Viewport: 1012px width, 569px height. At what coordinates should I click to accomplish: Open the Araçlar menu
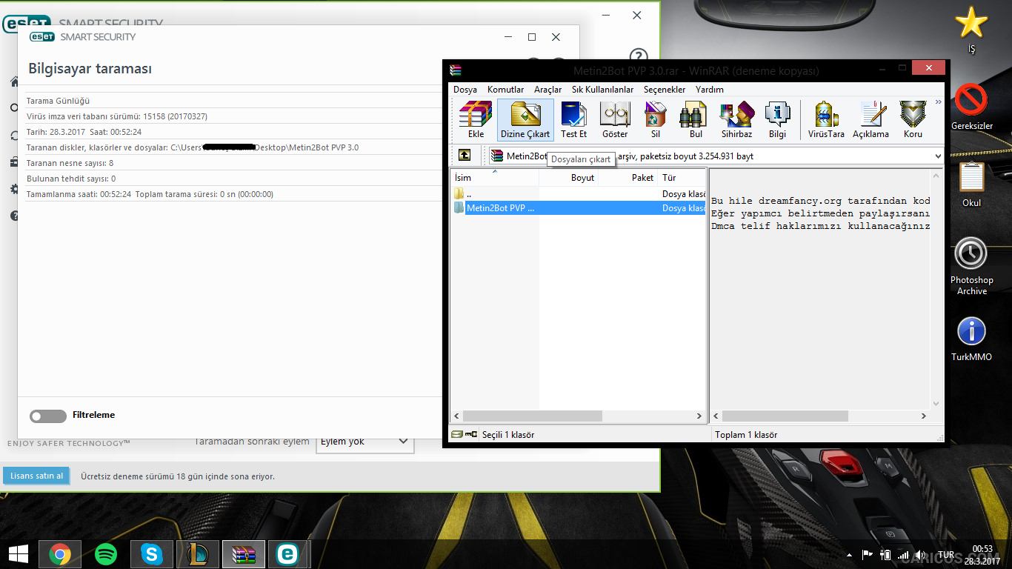[547, 90]
